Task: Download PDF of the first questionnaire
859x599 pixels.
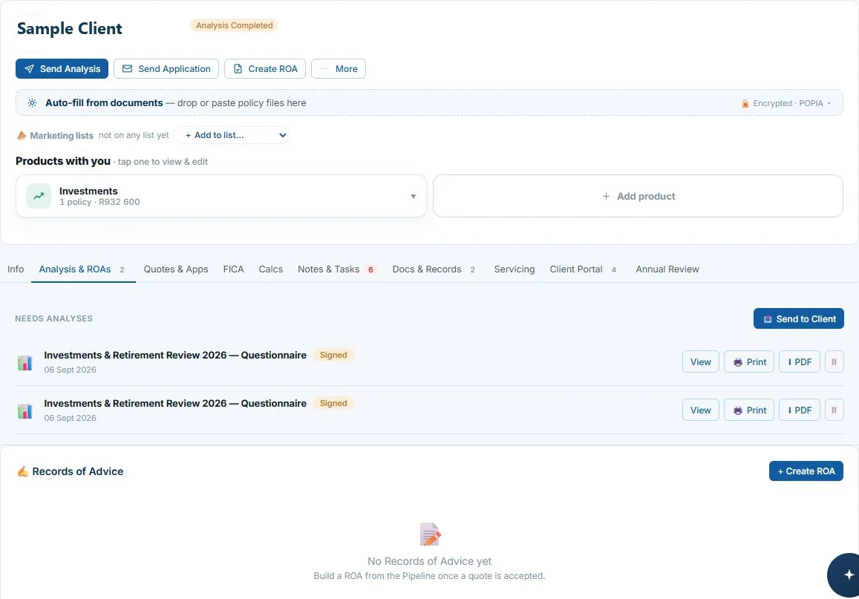Action: click(800, 362)
